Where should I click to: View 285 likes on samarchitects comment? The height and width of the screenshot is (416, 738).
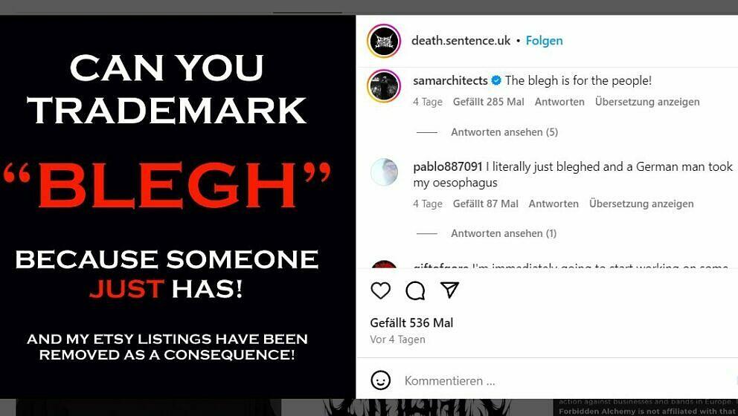pos(488,102)
